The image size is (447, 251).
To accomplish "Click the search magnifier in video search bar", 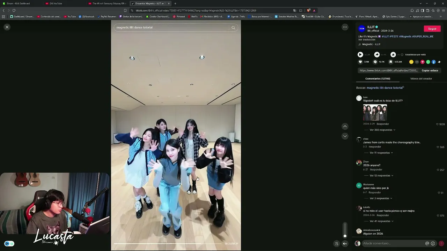I will tap(233, 28).
